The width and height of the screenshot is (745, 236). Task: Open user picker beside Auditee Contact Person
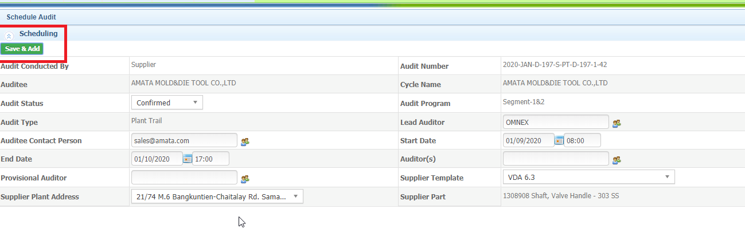(x=245, y=141)
